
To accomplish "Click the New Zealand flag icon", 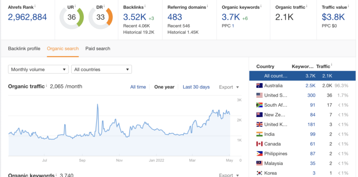I will click(x=259, y=115).
